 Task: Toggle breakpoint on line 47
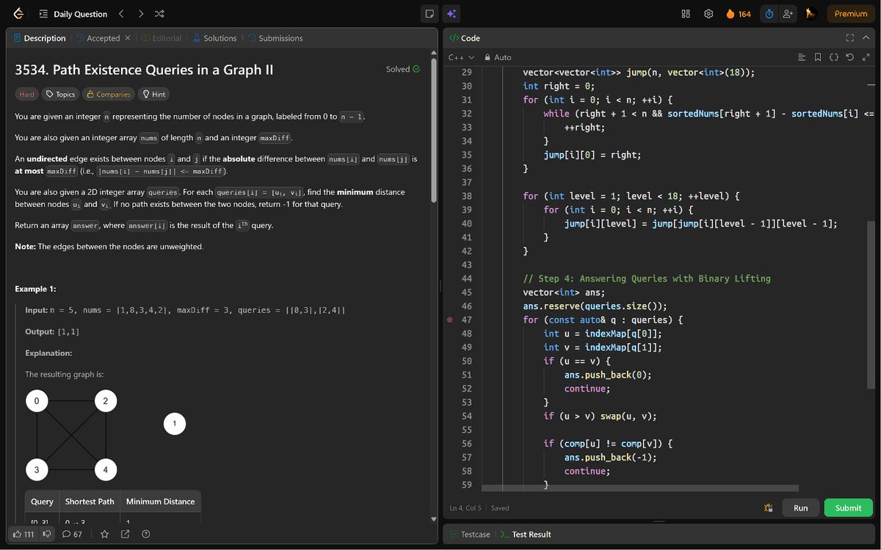pyautogui.click(x=449, y=320)
